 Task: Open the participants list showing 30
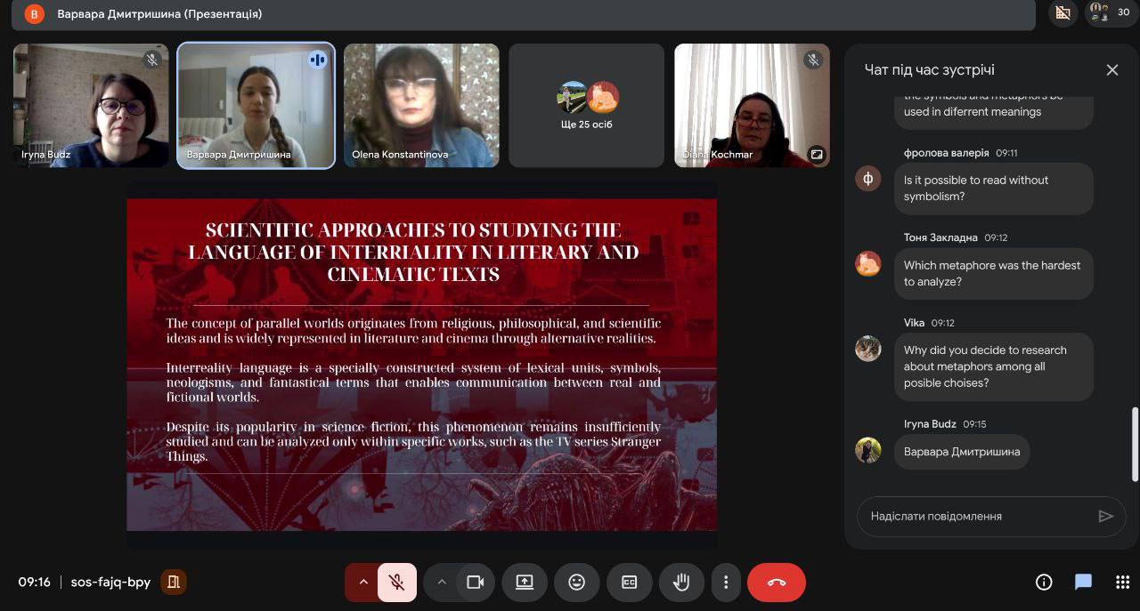[1111, 12]
